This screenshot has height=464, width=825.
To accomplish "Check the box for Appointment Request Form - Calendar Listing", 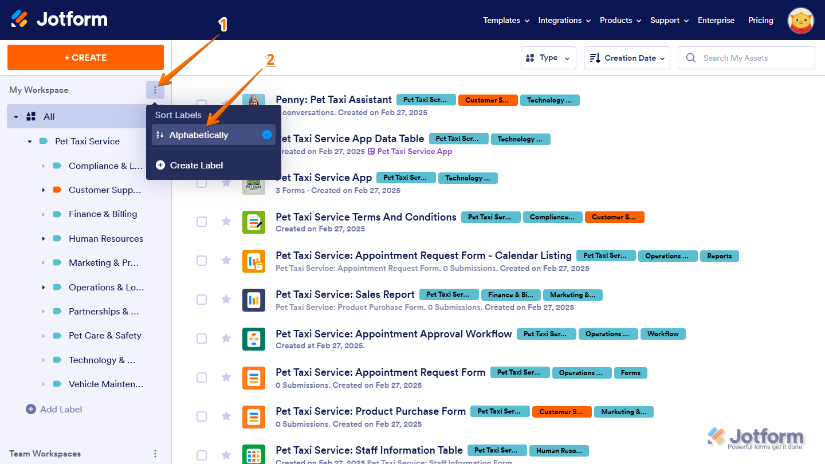I will click(x=202, y=261).
